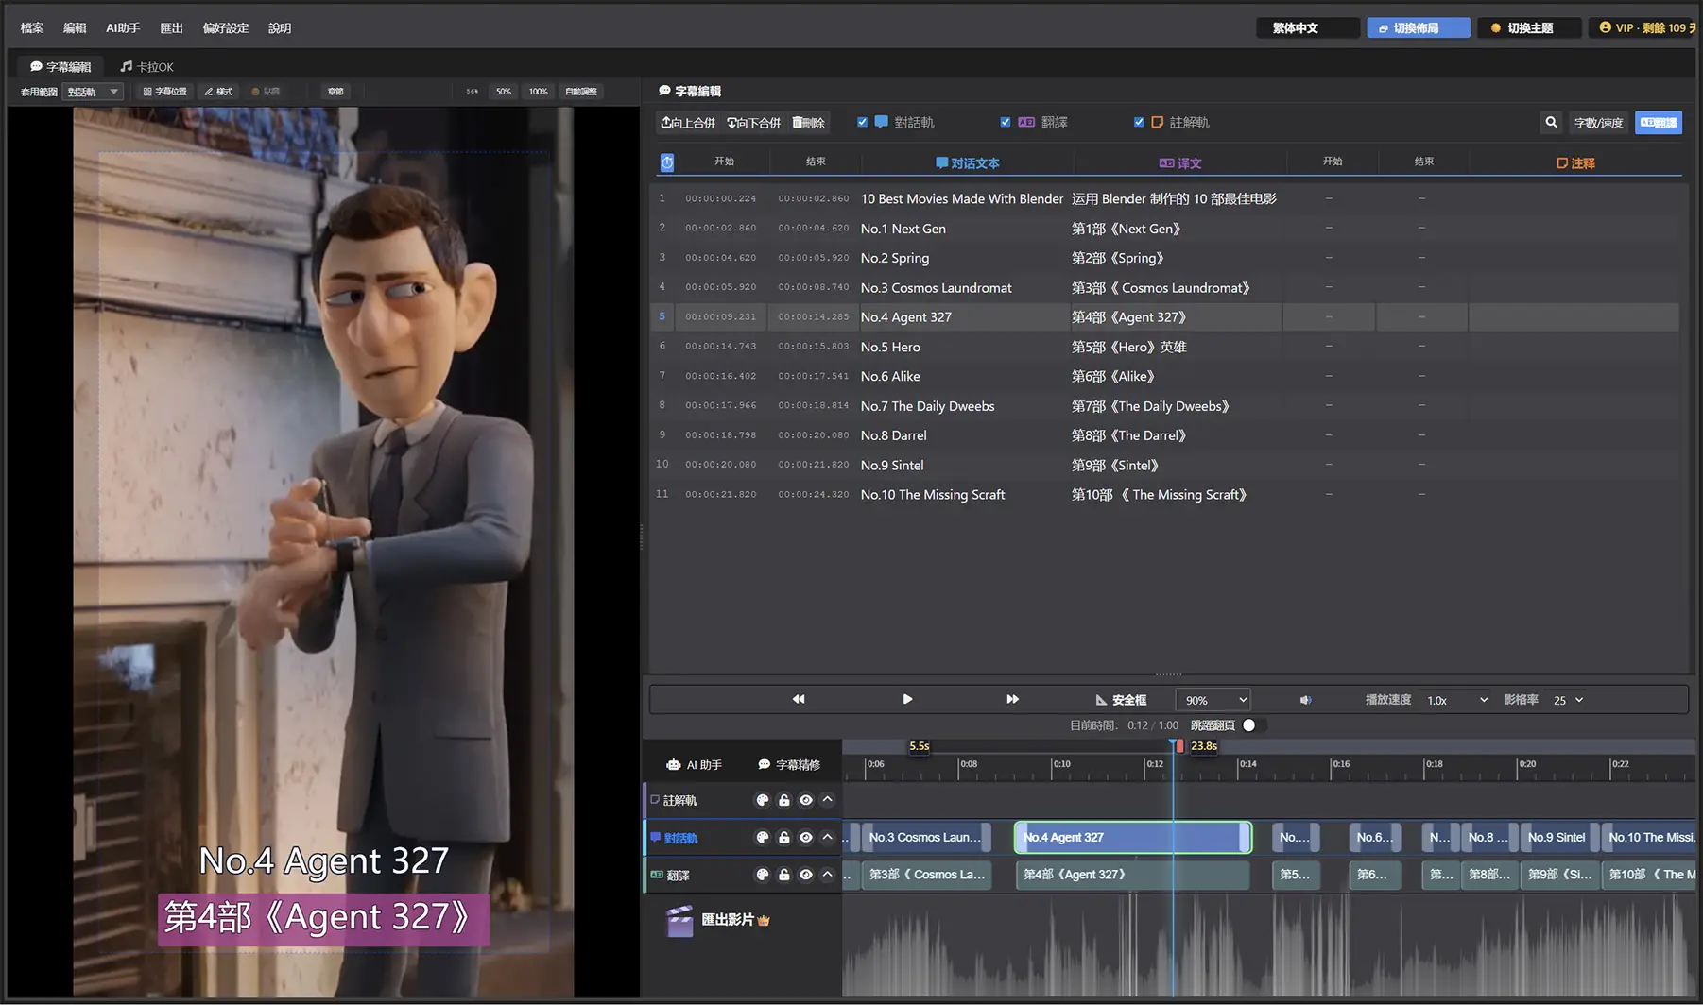The height and width of the screenshot is (1005, 1703).
Task: Open the 90% safe frame dropdown
Action: click(x=1213, y=700)
